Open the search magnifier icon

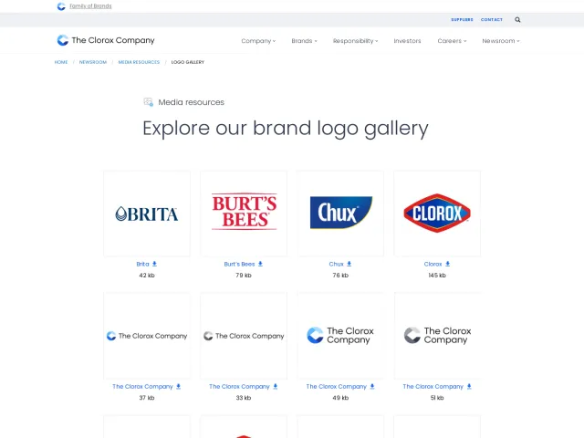(x=517, y=20)
